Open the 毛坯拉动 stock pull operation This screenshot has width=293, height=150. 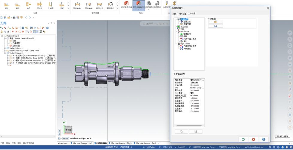click(99, 6)
